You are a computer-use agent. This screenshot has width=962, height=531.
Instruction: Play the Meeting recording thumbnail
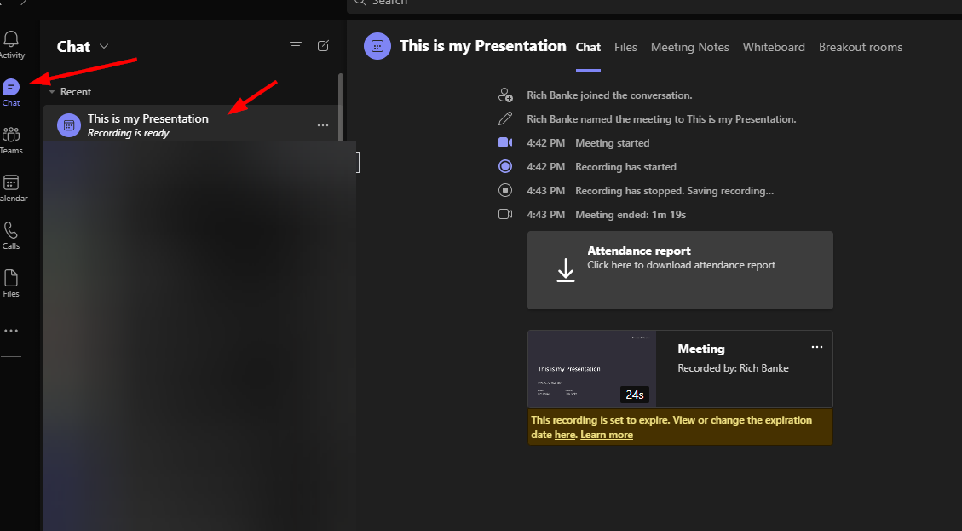tap(591, 369)
